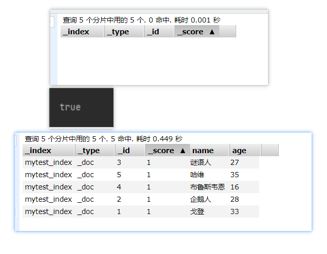Click mytest_index in the 谜语人 row
Image resolution: width=327 pixels, height=254 pixels.
(48, 162)
